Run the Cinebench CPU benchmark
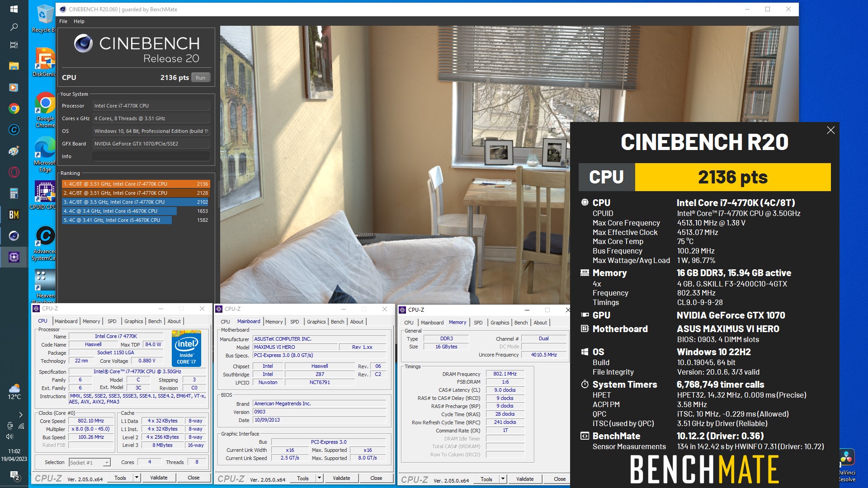Viewport: 868px width, 488px height. [200, 78]
